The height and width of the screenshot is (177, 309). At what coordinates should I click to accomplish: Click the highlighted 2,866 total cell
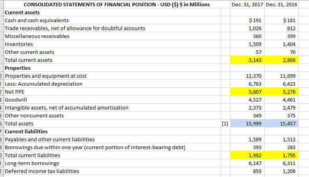pyautogui.click(x=281, y=60)
